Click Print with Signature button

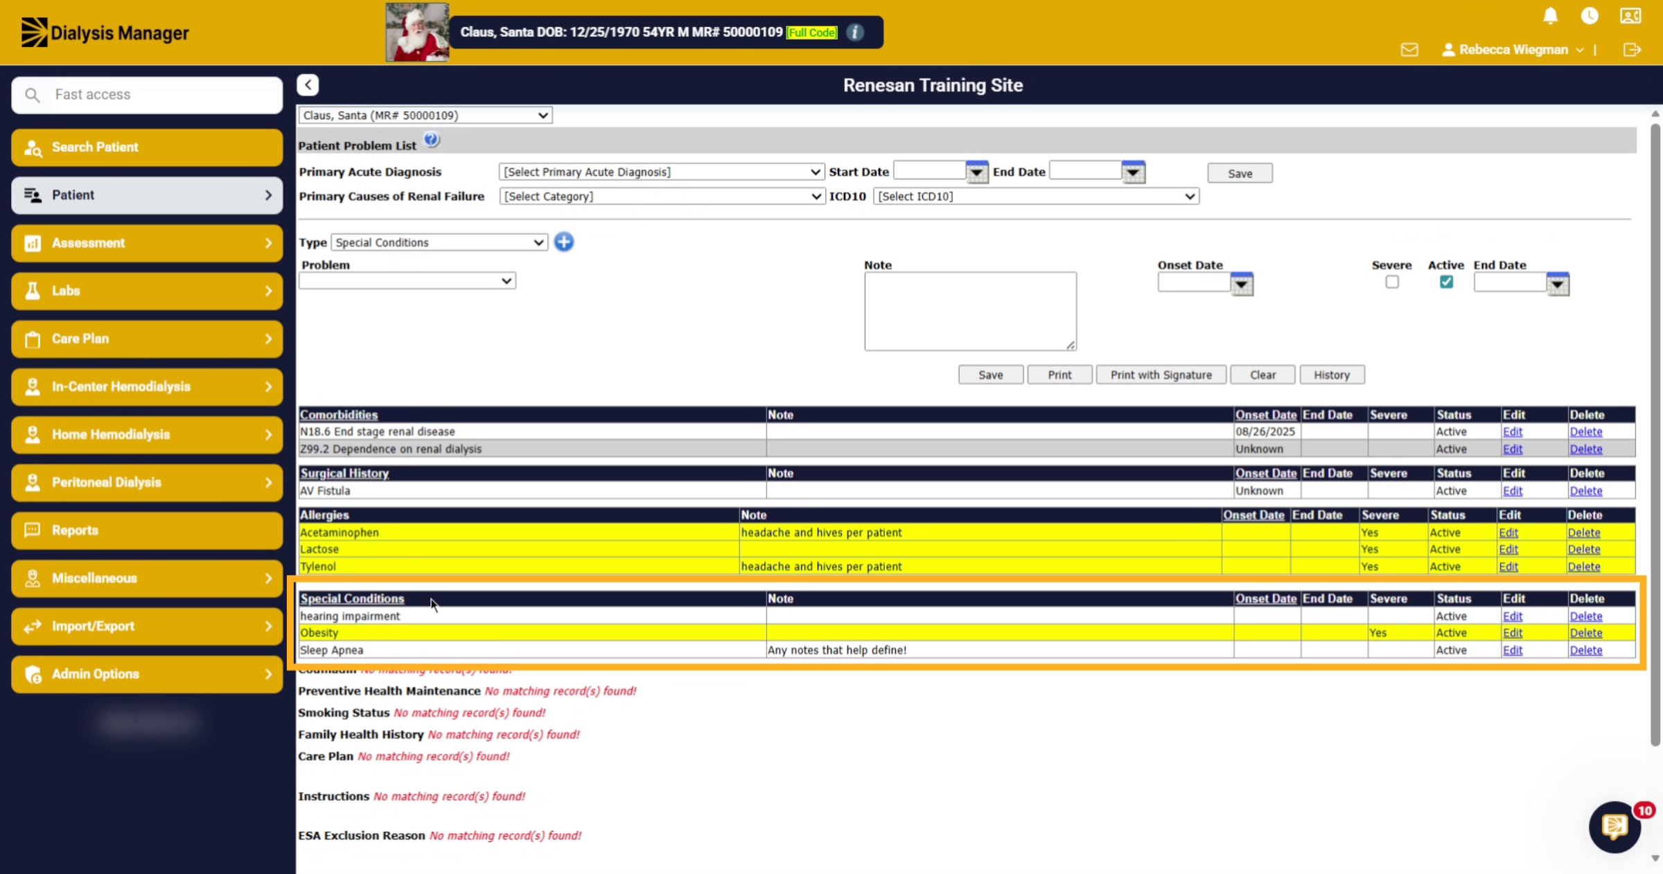click(x=1161, y=375)
